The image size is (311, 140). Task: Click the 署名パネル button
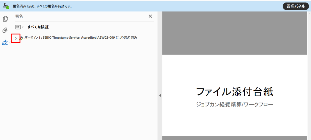coord(296,6)
